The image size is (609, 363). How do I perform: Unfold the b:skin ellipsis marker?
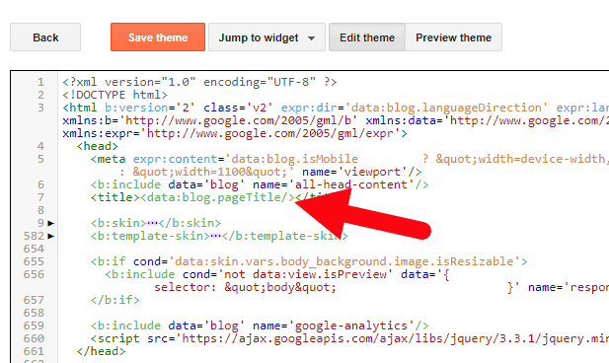click(x=152, y=223)
